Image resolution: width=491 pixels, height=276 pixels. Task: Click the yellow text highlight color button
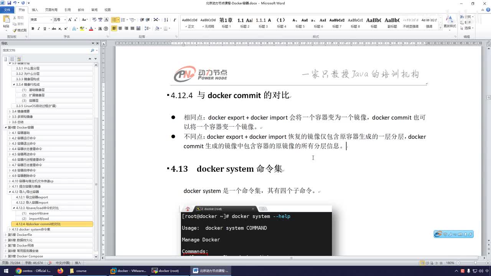coord(82,28)
